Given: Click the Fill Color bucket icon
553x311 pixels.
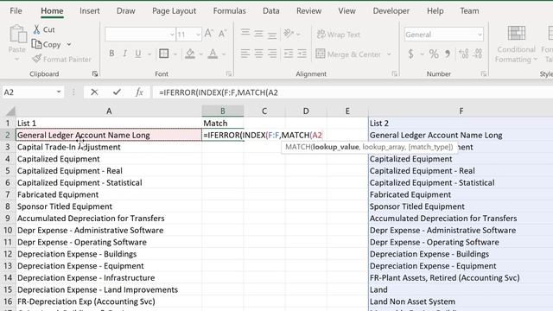Looking at the screenshot, I should pos(190,54).
